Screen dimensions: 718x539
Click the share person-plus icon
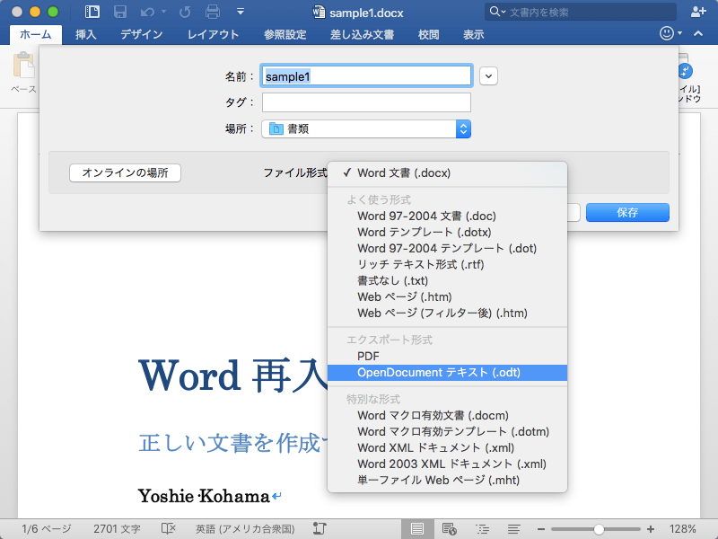pos(698,12)
